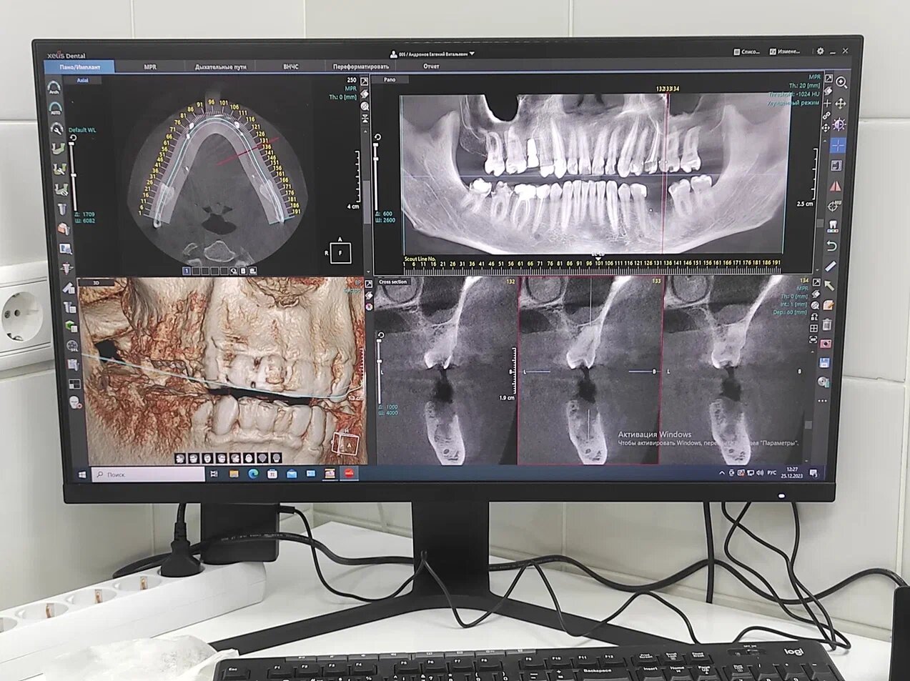This screenshot has height=681, width=910.
Task: Click the green cube 3D object icon
Action: [71, 327]
